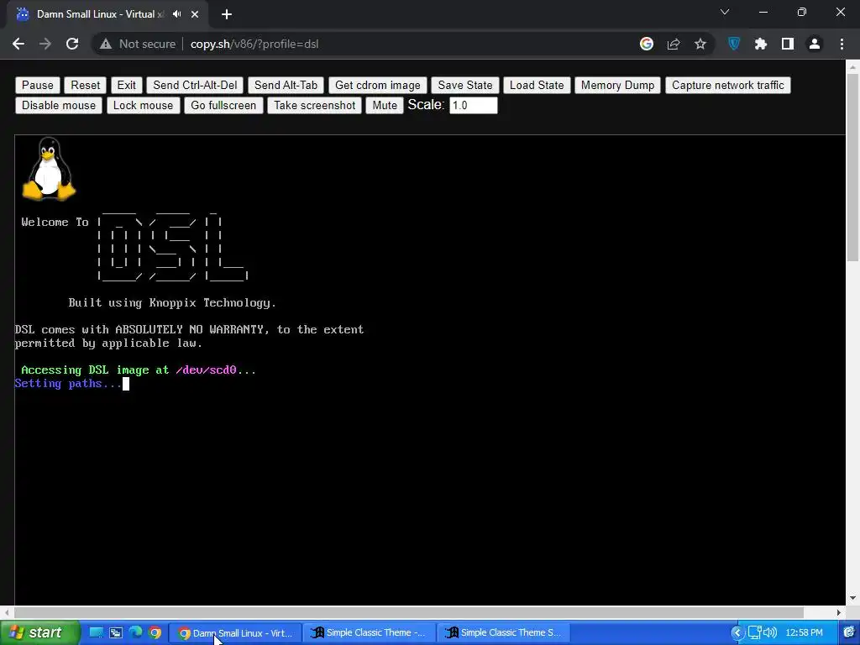Go back with the browser back arrow

[x=18, y=44]
